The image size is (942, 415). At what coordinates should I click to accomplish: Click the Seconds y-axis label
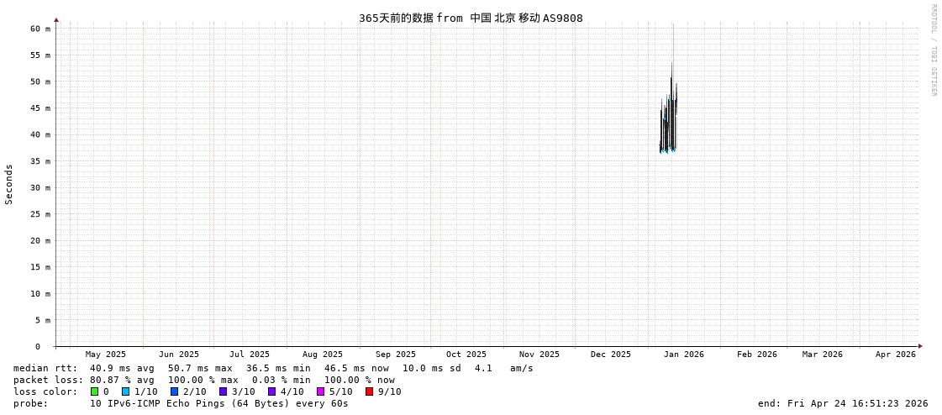click(x=9, y=184)
